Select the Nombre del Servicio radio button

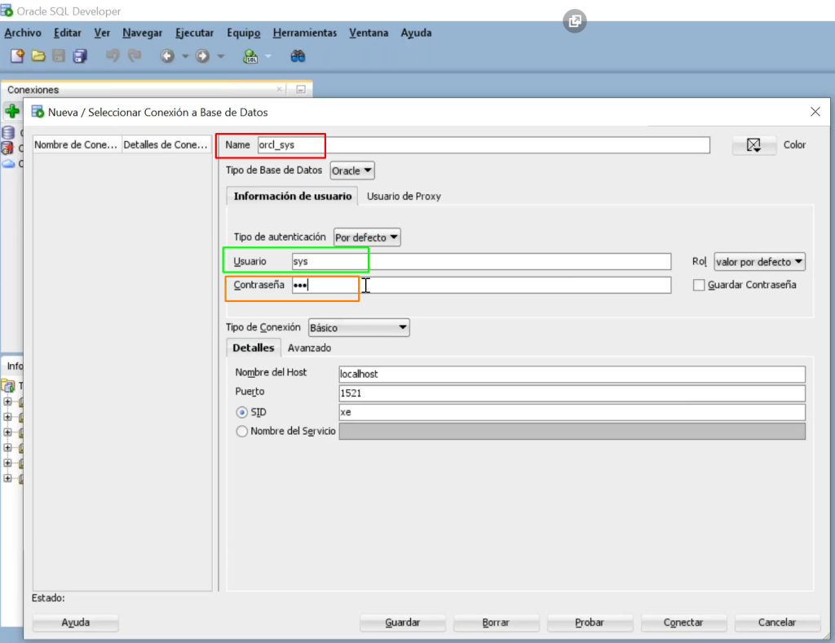(x=241, y=431)
